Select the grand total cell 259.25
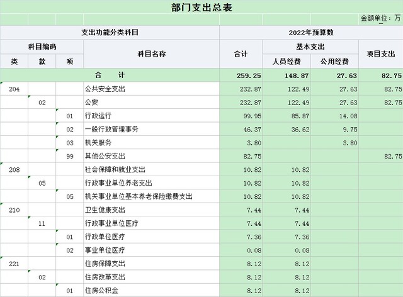The width and height of the screenshot is (403, 297). tap(242, 76)
